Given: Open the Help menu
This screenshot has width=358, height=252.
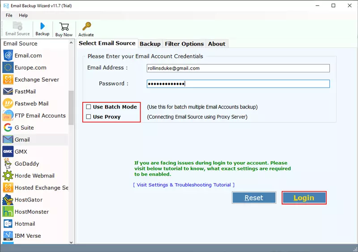Looking at the screenshot, I should click(x=23, y=15).
